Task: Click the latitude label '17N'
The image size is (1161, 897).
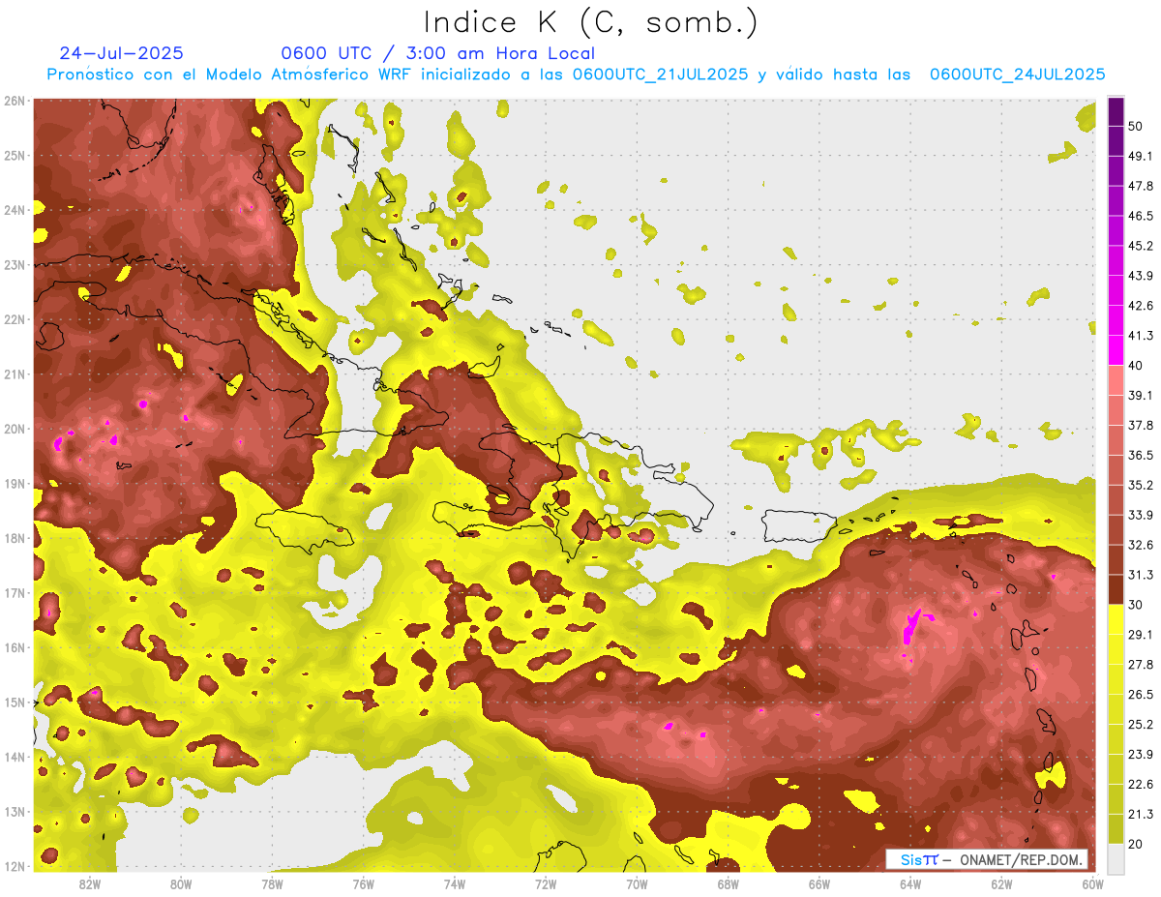Action: (15, 593)
